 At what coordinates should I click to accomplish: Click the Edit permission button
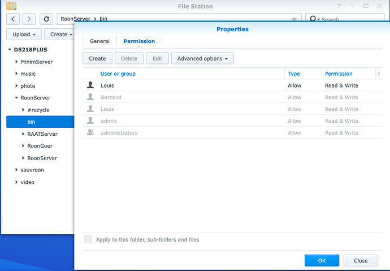point(157,58)
